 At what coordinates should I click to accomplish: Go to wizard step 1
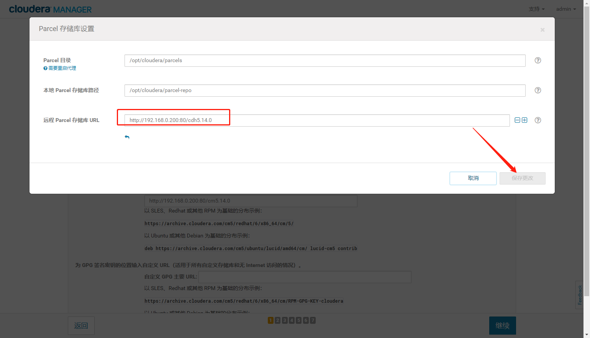tap(270, 320)
